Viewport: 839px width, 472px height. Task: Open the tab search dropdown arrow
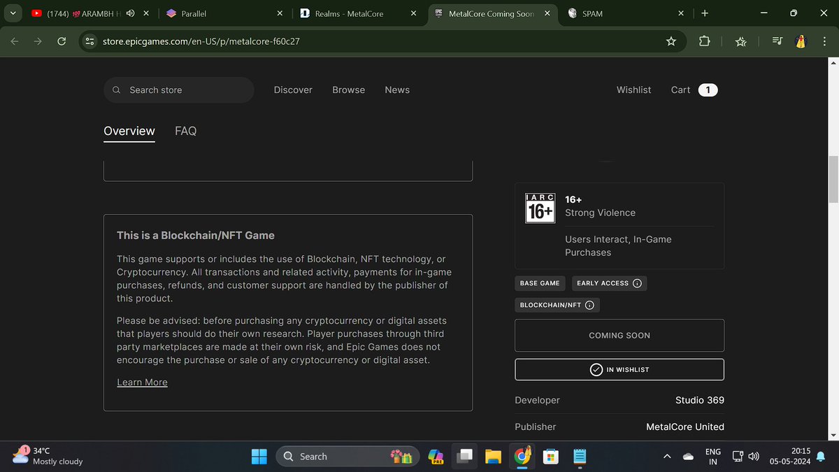click(13, 13)
